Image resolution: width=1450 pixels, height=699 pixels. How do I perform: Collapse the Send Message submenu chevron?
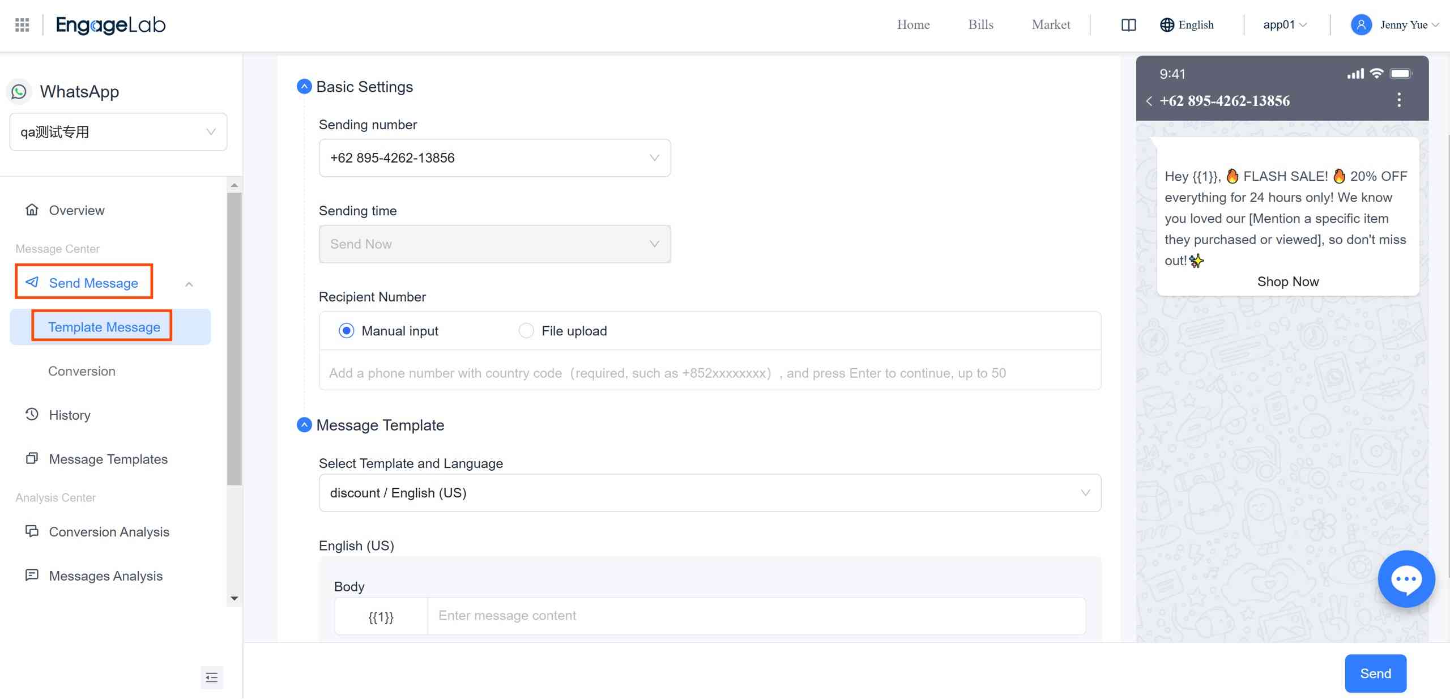pos(189,284)
